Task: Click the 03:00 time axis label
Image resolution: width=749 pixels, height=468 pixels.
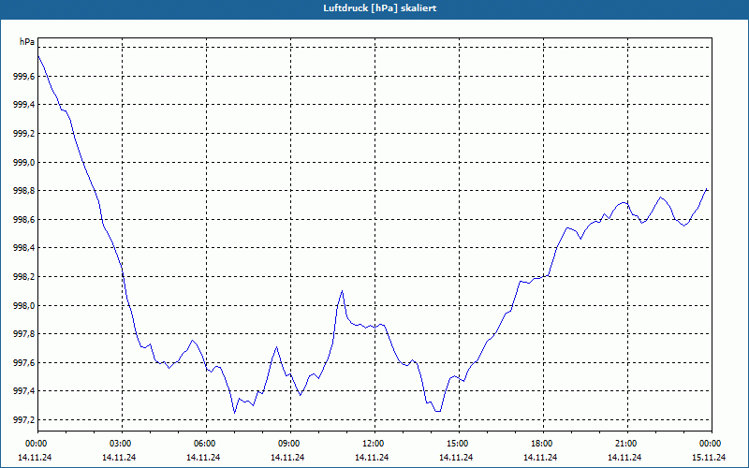Action: tap(123, 444)
